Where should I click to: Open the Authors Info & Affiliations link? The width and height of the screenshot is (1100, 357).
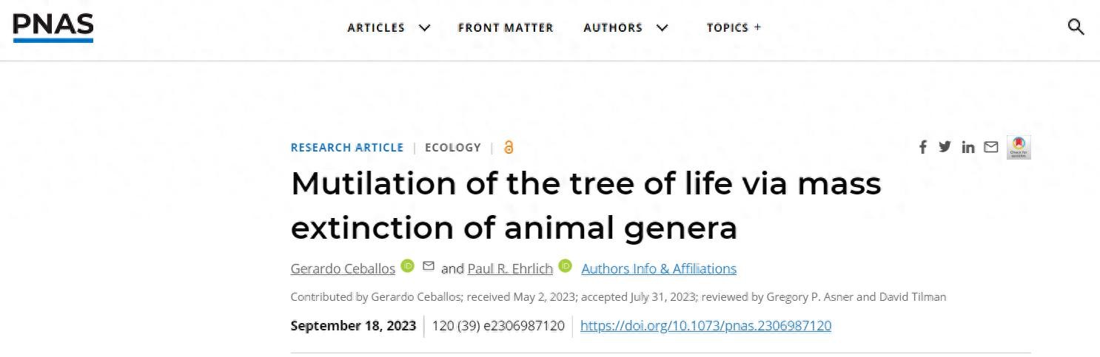click(659, 268)
